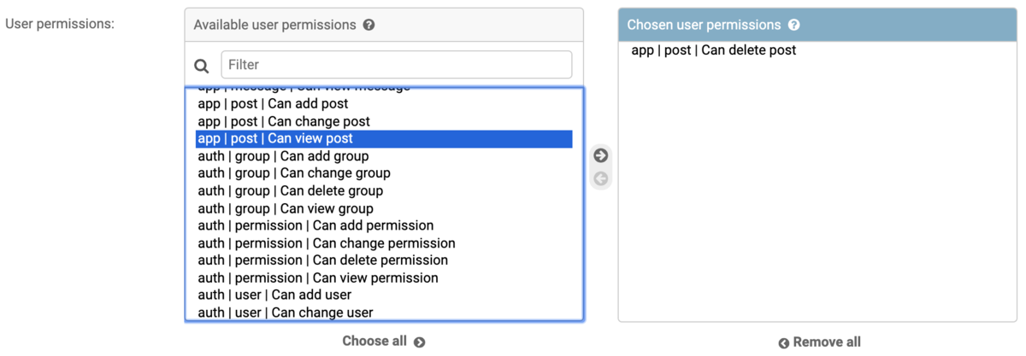Focus the Filter text field
1026x356 pixels.
(x=397, y=65)
